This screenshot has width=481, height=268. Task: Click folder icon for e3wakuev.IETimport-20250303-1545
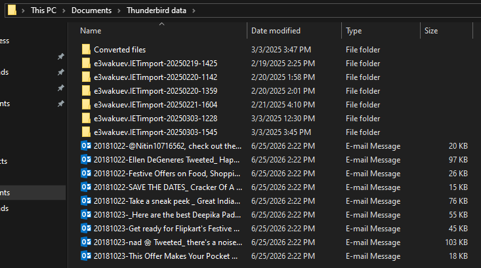(x=86, y=132)
